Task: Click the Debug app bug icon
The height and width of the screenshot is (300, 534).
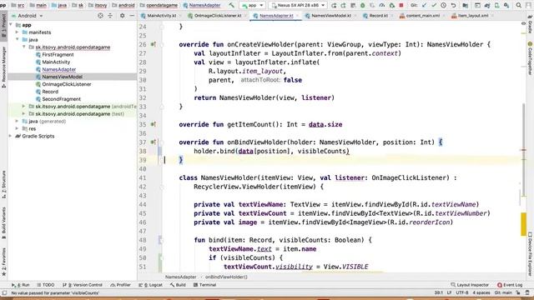Action: click(363, 5)
